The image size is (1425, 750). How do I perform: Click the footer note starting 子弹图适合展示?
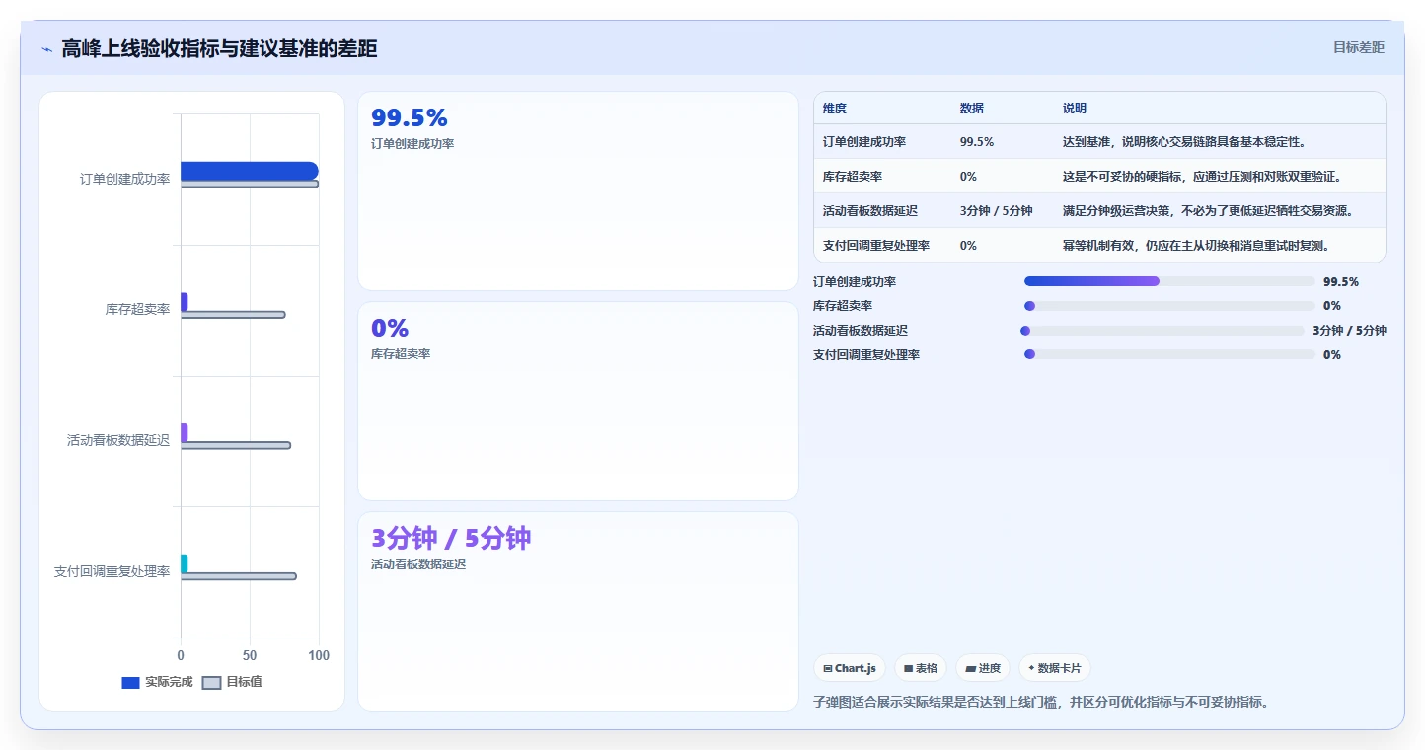tap(1040, 703)
